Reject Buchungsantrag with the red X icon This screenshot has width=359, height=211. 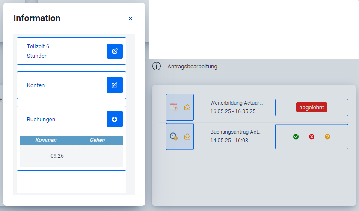pyautogui.click(x=312, y=137)
